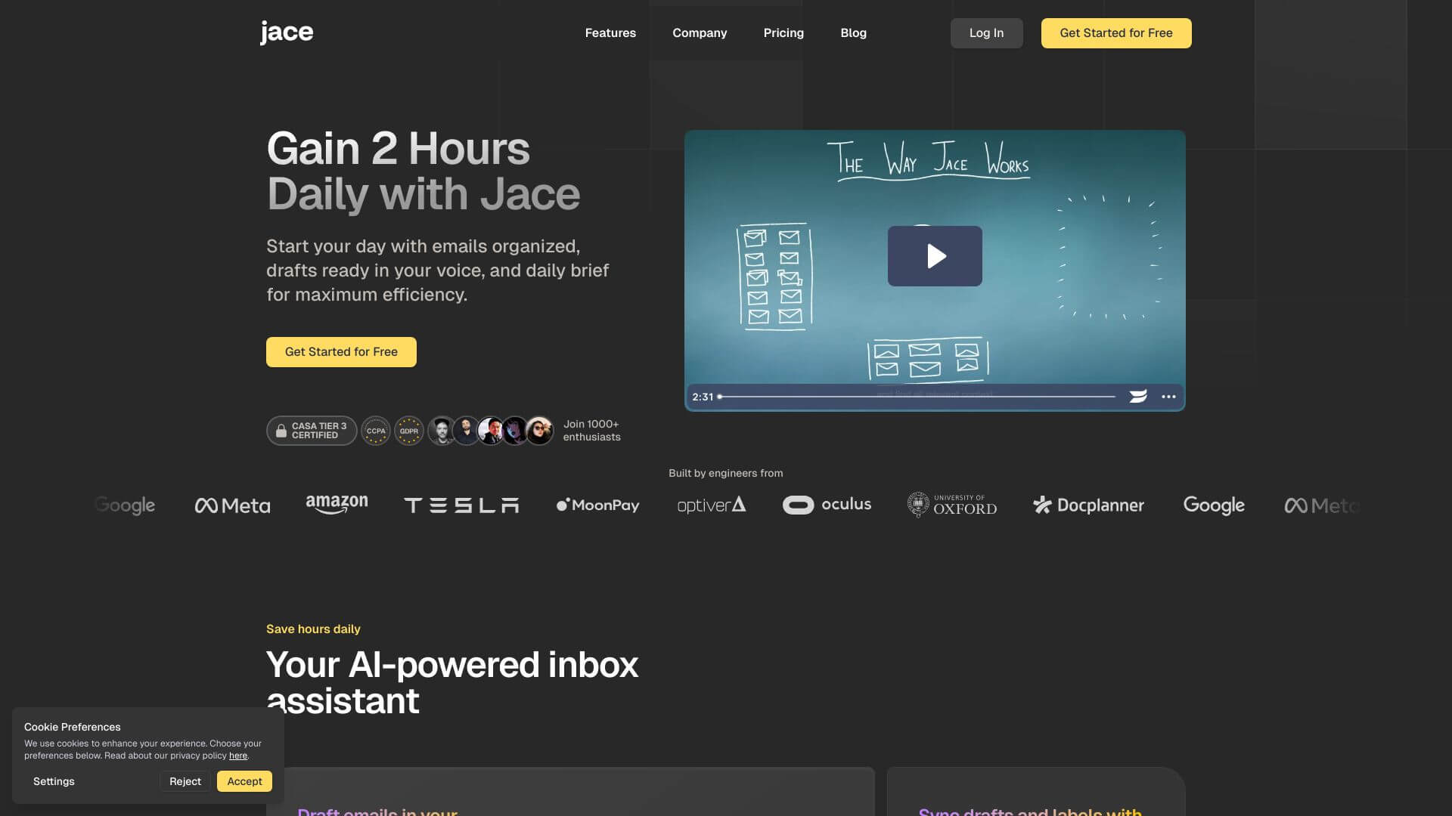The image size is (1452, 816).
Task: Click Log In in the navigation bar
Action: 986,32
